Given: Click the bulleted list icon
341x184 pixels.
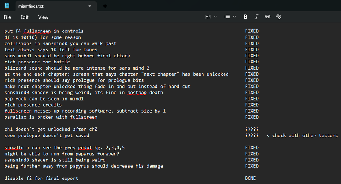Looking at the screenshot, I should click(x=227, y=17).
